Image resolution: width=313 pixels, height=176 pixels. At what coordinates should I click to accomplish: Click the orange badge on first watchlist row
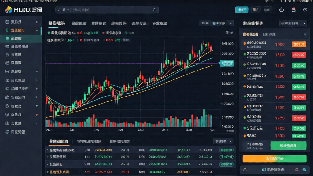pos(299,44)
